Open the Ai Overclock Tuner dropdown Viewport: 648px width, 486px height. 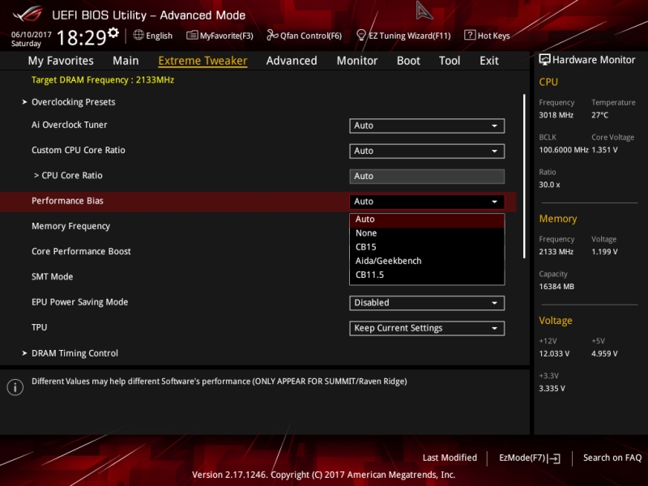(x=427, y=126)
